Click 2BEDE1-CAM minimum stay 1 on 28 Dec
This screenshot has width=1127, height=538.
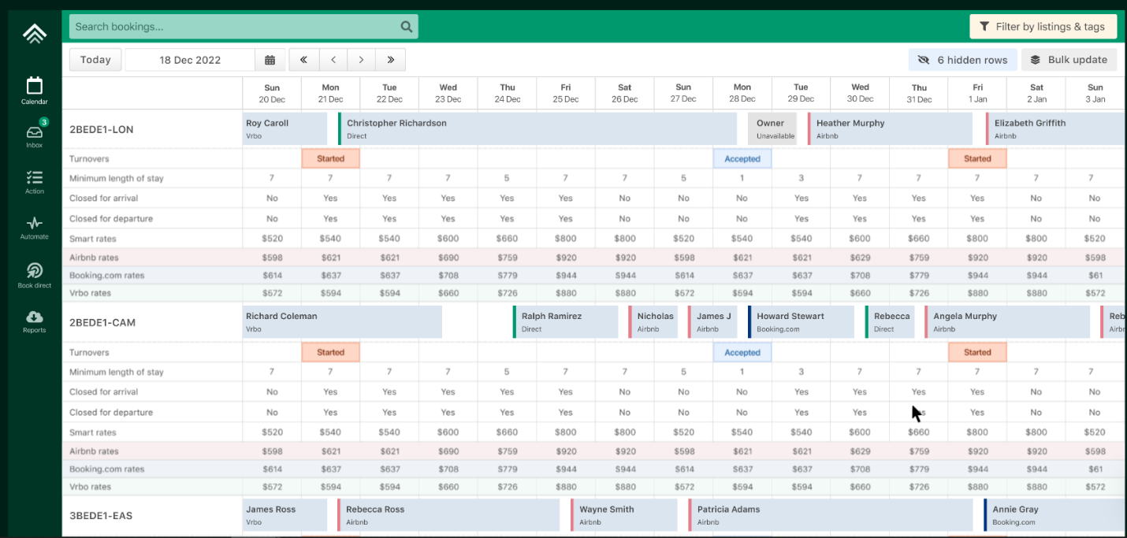point(742,372)
